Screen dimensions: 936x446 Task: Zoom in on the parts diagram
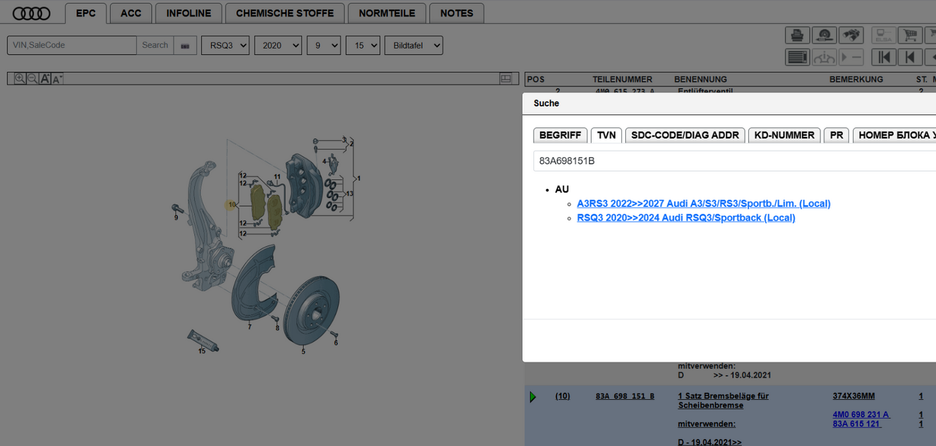coord(19,79)
